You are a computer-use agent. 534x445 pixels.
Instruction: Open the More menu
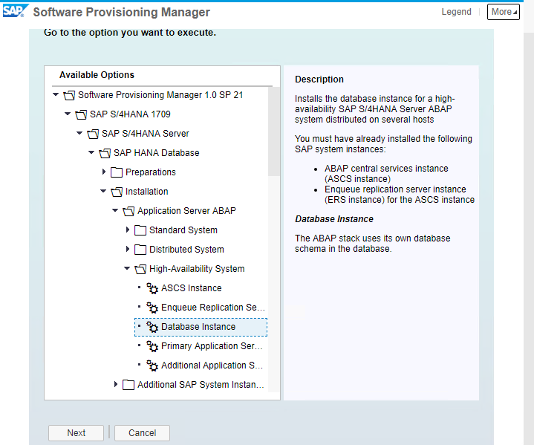[x=503, y=12]
